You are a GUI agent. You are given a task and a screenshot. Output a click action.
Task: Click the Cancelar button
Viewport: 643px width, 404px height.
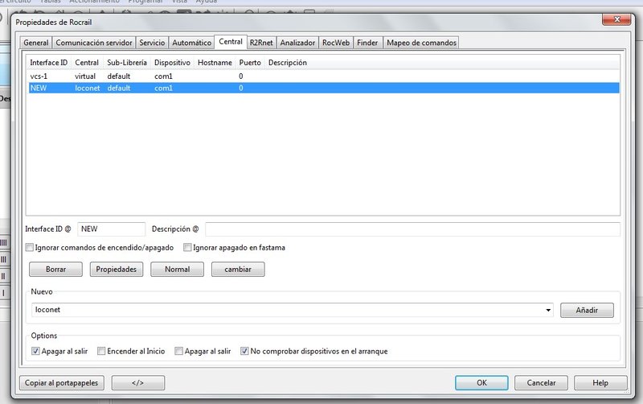541,382
